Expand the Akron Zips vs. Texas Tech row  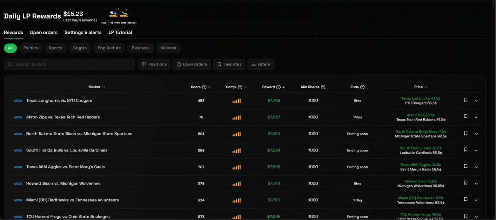[476, 117]
